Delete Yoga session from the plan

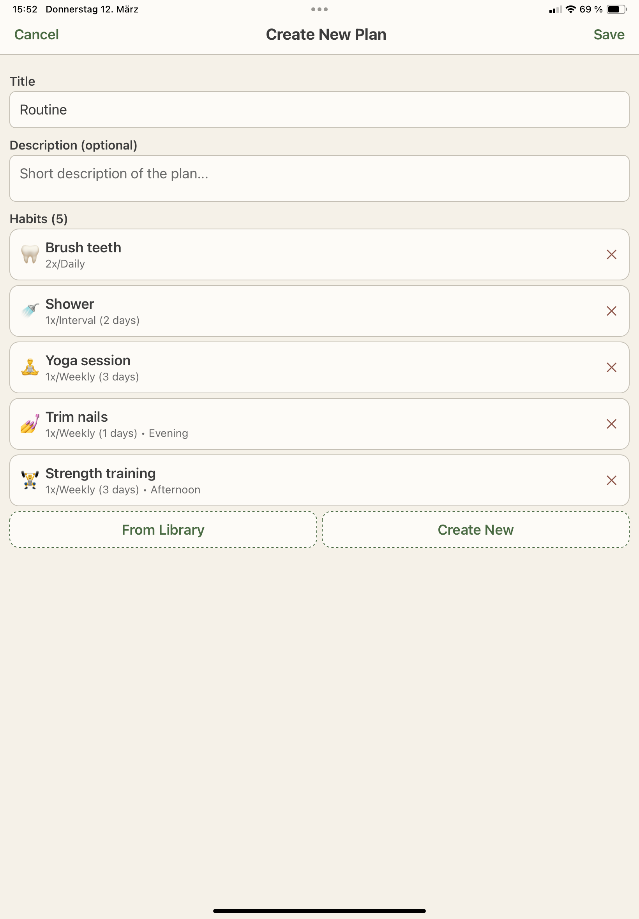611,367
